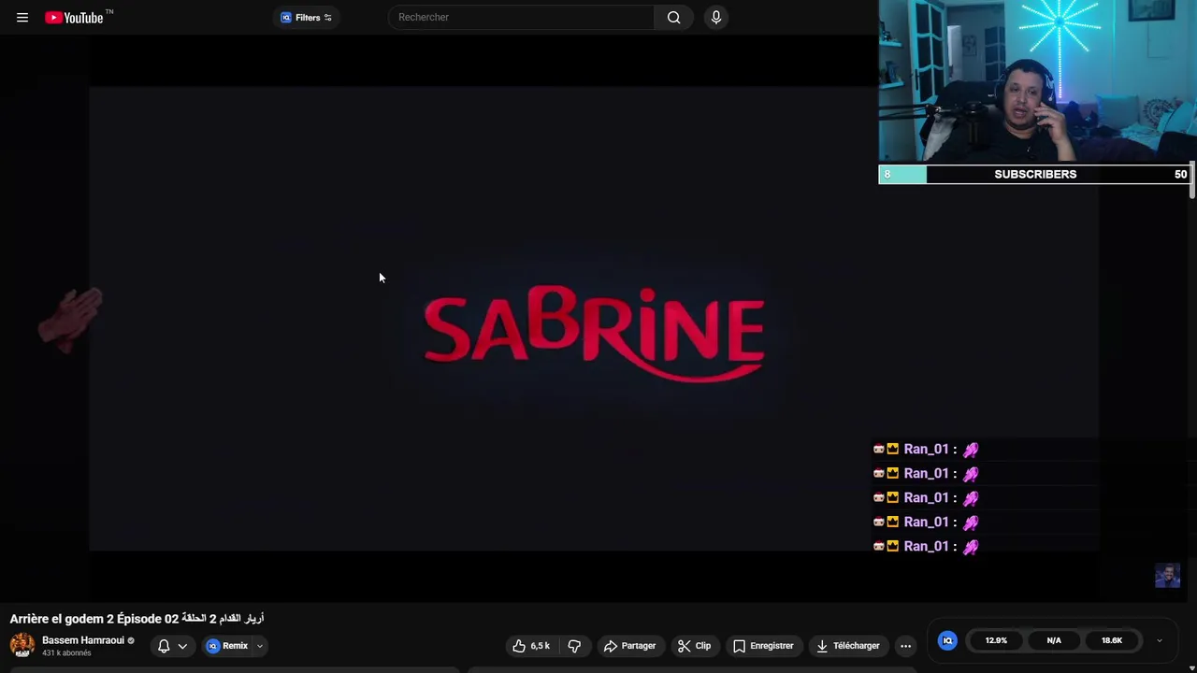Click the 12.9% vidIQ stat pill
Screen dimensions: 1197x673
996,640
